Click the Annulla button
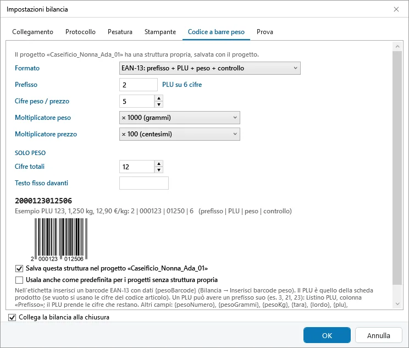 [378, 335]
